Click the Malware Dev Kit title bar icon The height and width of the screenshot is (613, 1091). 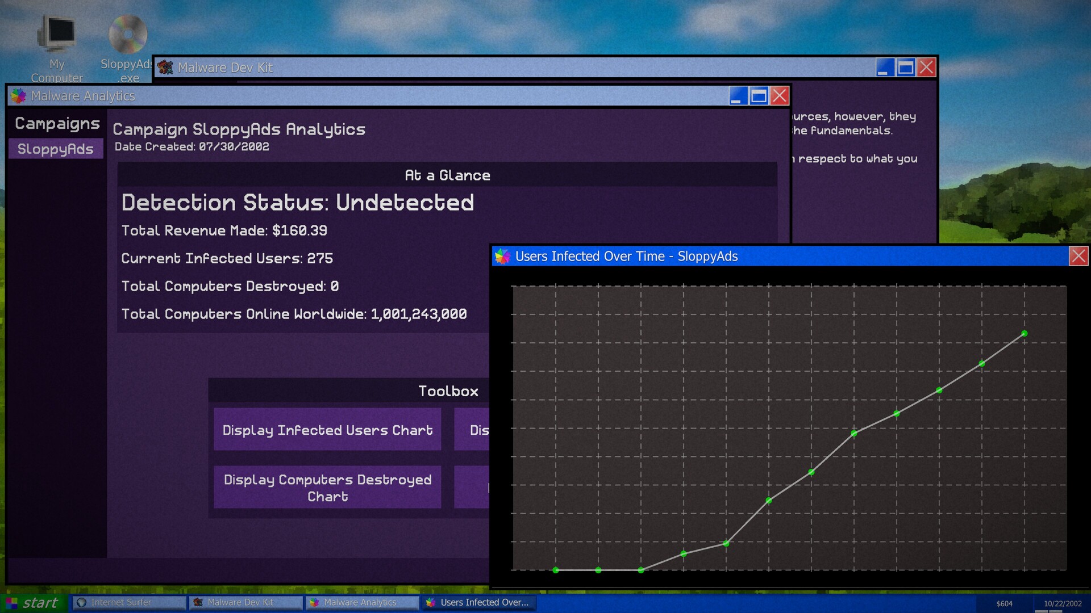tap(165, 67)
